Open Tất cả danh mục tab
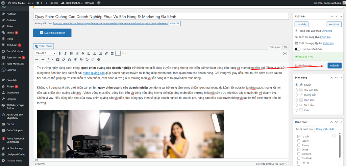Viewport: 346px width, 166px height. 304,129
